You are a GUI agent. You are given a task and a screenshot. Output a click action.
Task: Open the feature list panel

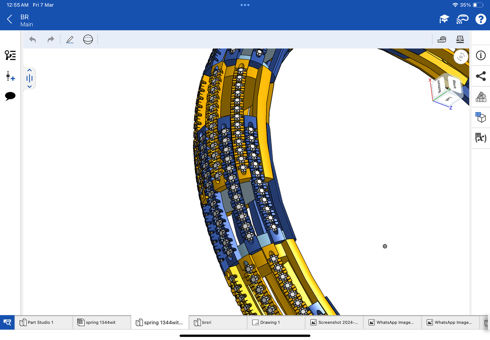[10, 55]
